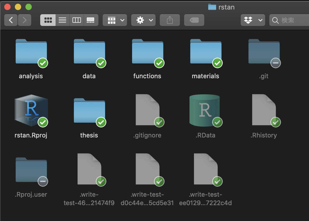Screen dimensions: 309x221
Task: Click the Share button in the toolbar
Action: tap(170, 20)
